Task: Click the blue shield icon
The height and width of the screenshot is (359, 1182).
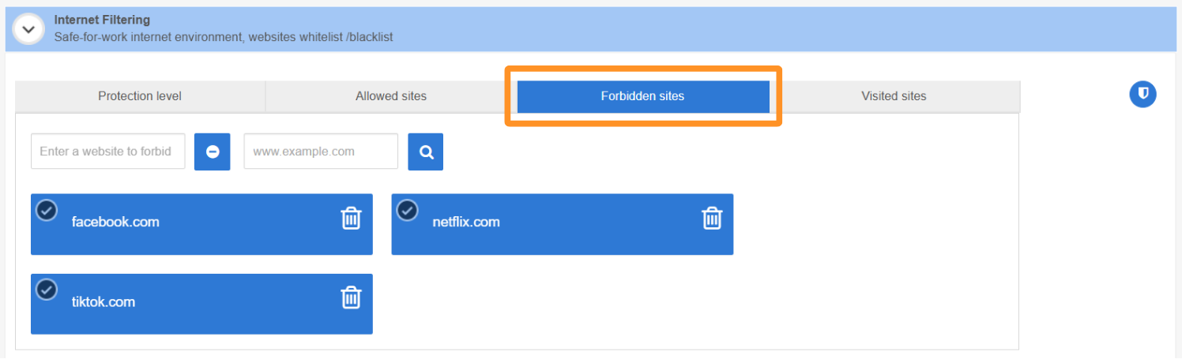Action: pyautogui.click(x=1142, y=95)
